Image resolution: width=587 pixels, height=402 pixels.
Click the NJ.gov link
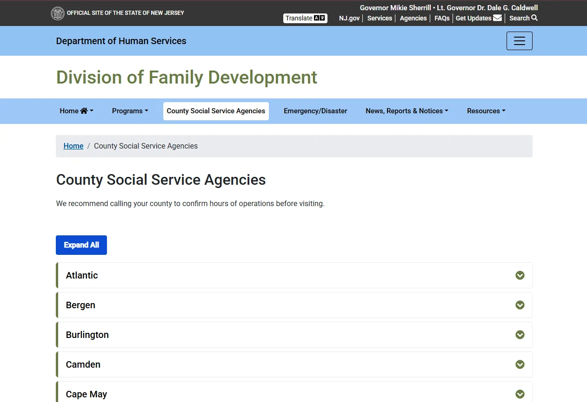pyautogui.click(x=349, y=18)
